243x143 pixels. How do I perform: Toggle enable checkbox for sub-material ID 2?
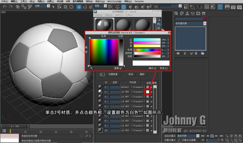click(151, 92)
